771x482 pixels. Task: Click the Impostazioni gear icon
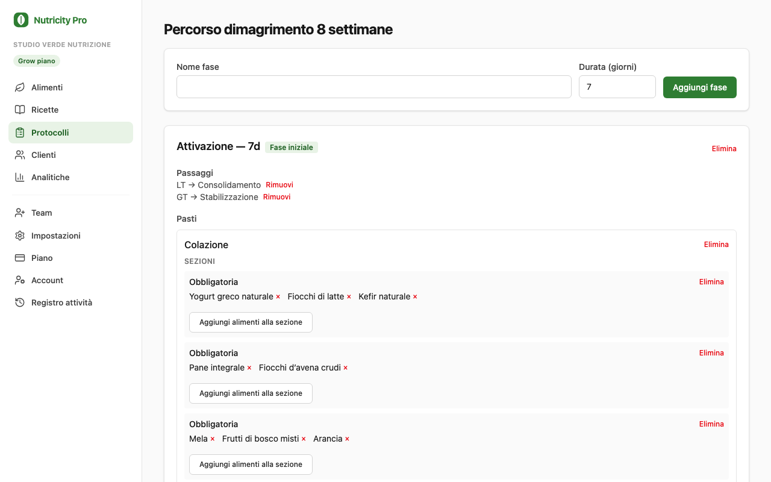[20, 236]
